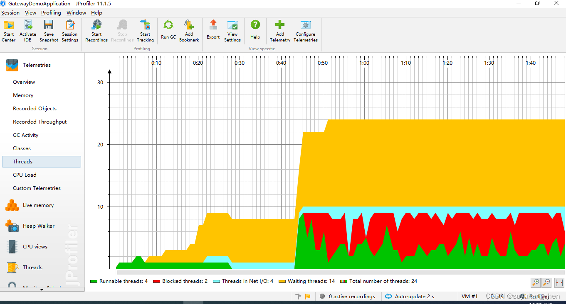Zoom in on the telemetry graph
Viewport: 566px width, 304px height.
[536, 282]
